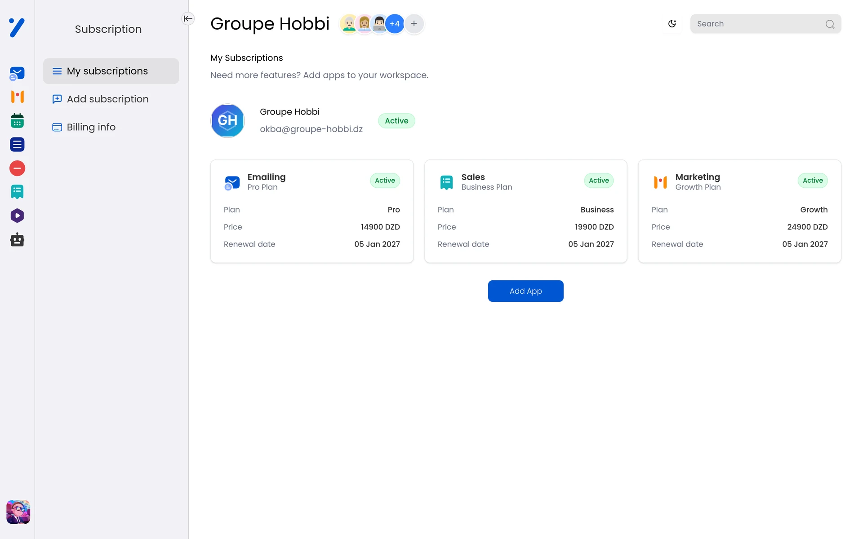Collapse the Subscription side panel
This screenshot has height=539, width=863.
pos(188,18)
